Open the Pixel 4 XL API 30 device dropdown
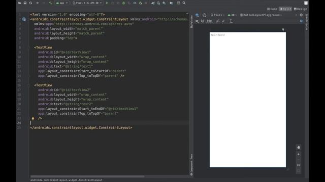The width and height of the screenshot is (325, 182). pos(87,3)
